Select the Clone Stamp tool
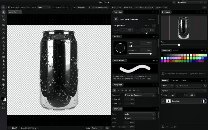The height and width of the screenshot is (130, 208). coord(4,46)
